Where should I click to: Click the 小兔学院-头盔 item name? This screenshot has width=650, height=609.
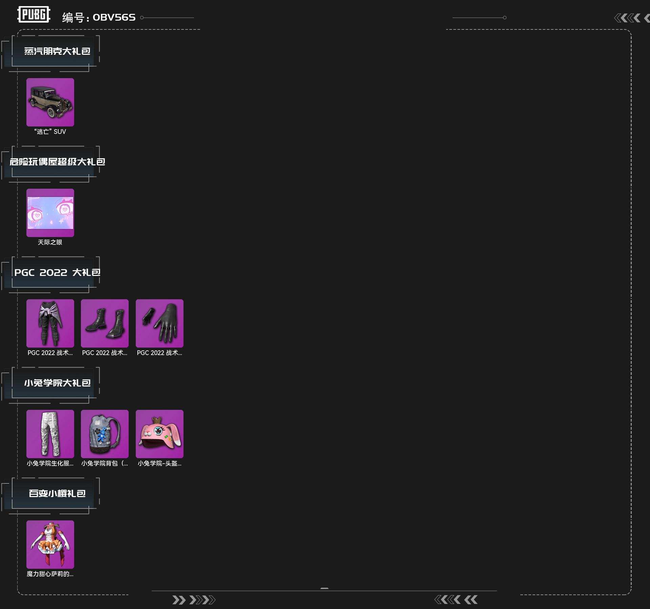click(159, 463)
